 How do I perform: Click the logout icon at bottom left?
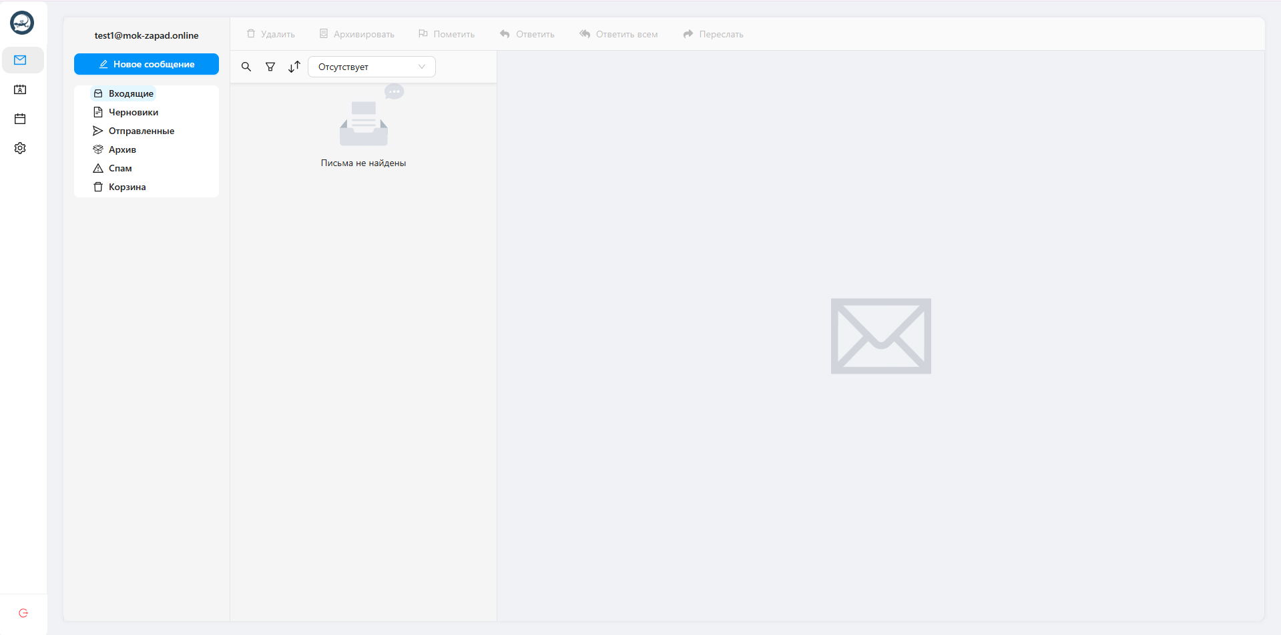click(x=23, y=613)
